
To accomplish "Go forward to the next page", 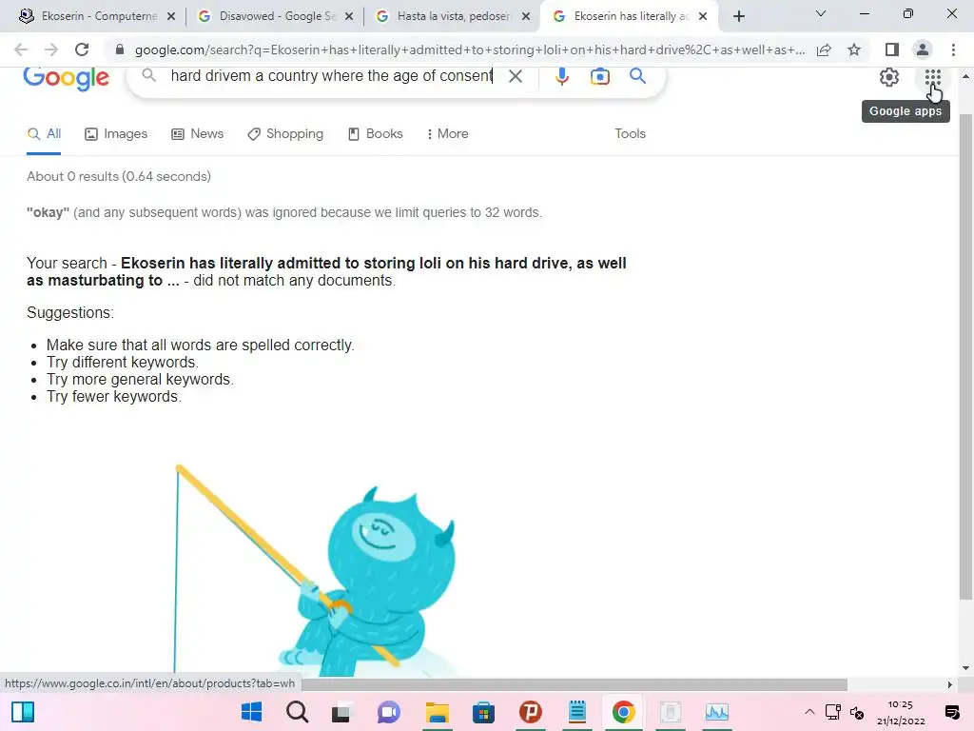I will click(51, 49).
